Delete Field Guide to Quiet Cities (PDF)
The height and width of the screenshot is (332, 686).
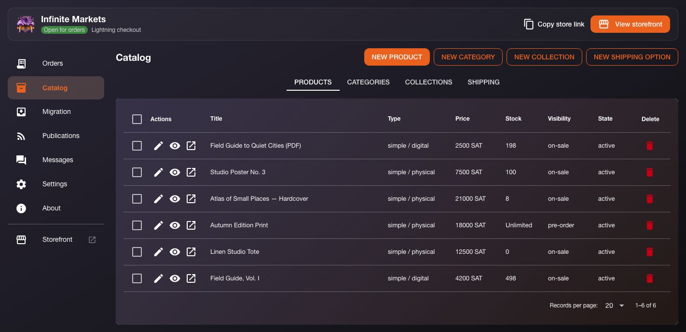click(650, 146)
